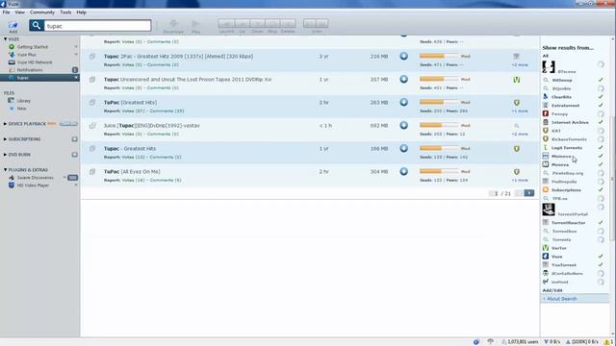Toggle BitSnoop source checkmark
Viewport: 616px width, 346px height.
point(601,80)
